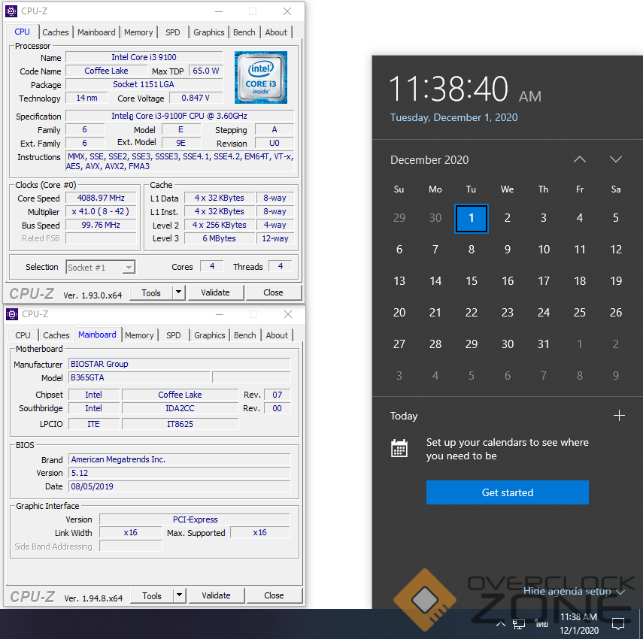Select December 15 on the calendar
Viewport: 643px width, 639px height.
[472, 280]
